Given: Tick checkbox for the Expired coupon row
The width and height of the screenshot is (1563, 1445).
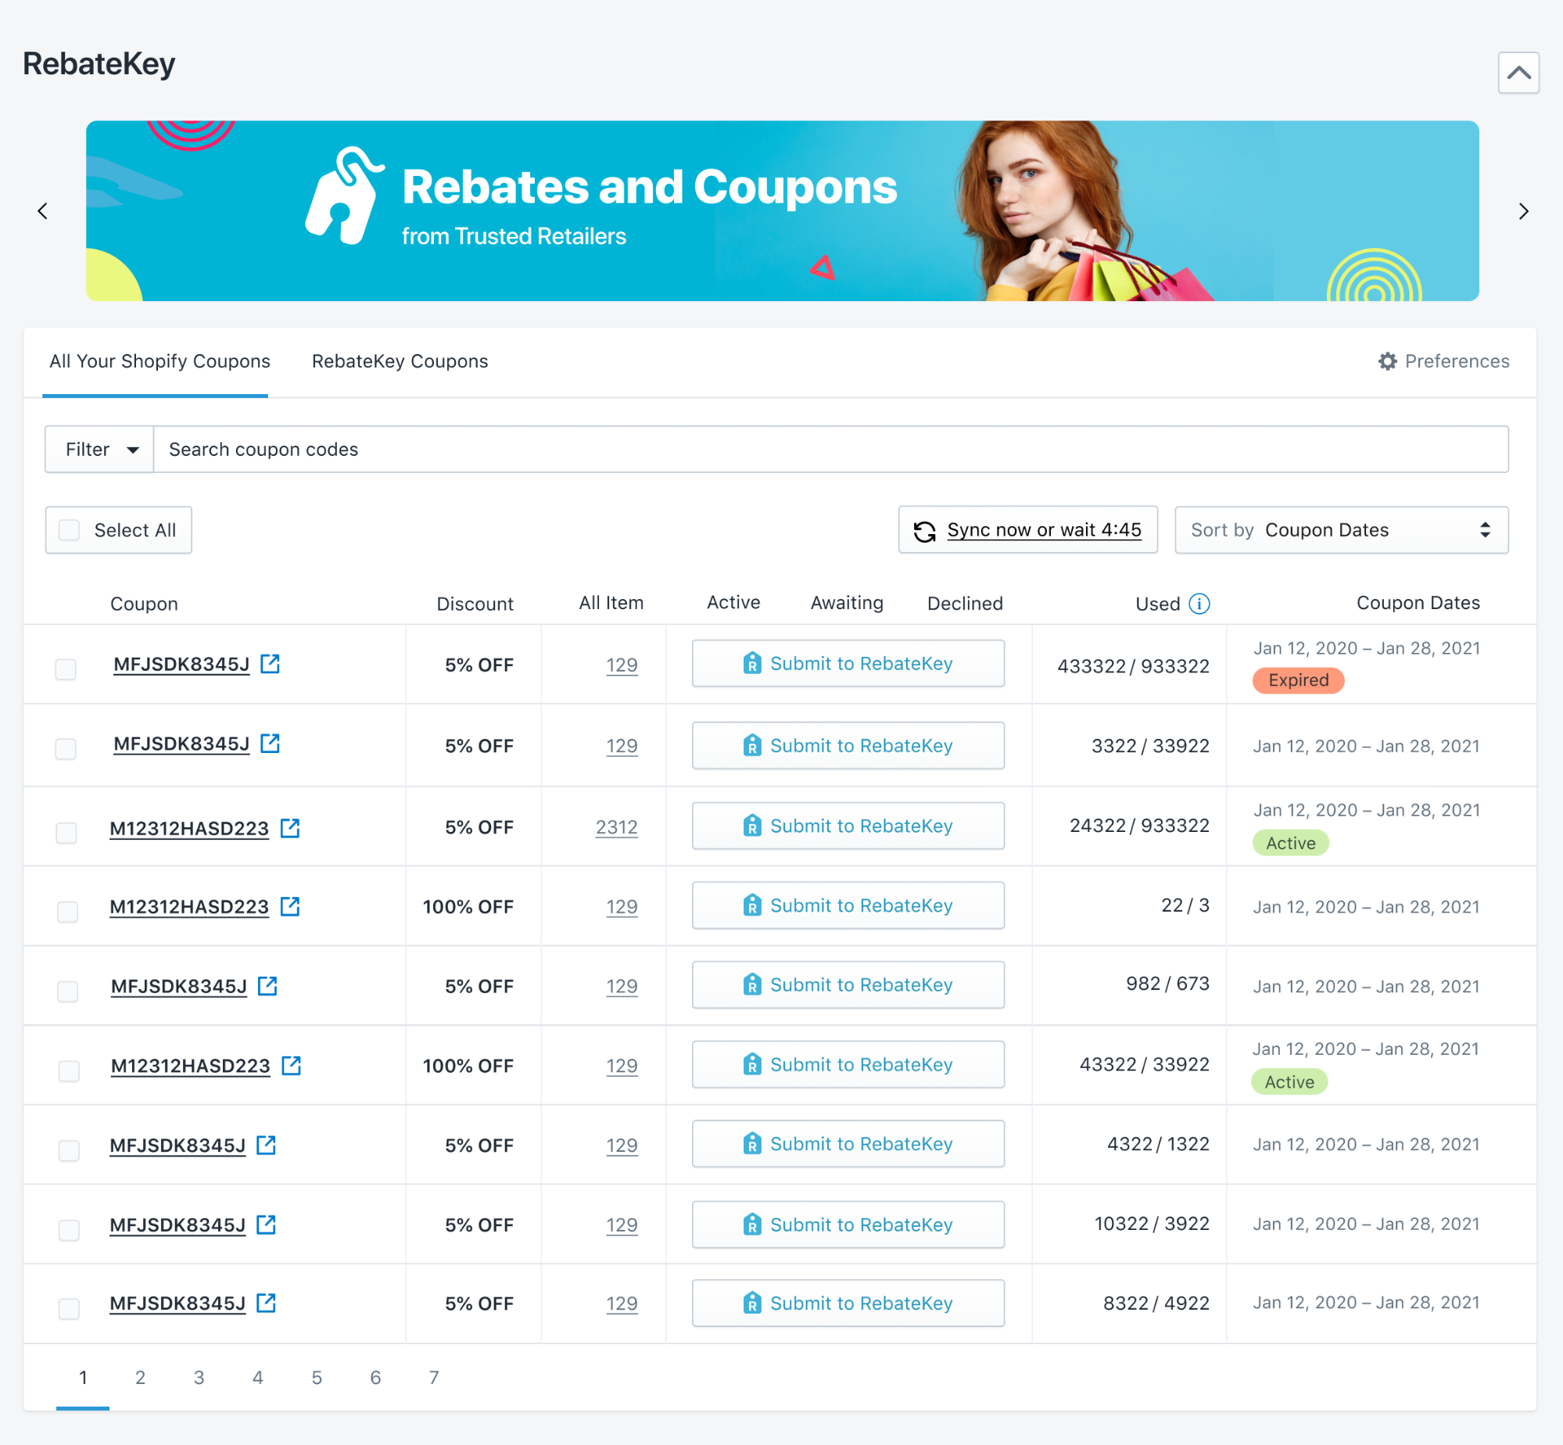Looking at the screenshot, I should (66, 669).
